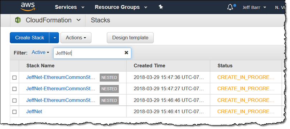290x129 pixels.
Task: Click the Design template button
Action: tap(130, 38)
